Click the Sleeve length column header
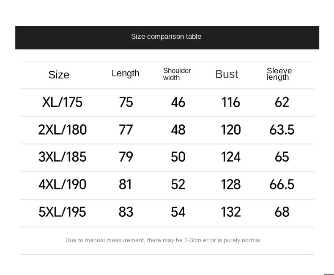The image size is (334, 275). click(279, 74)
